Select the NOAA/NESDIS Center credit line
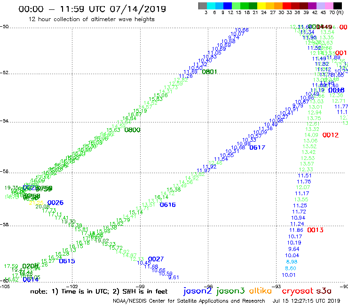The height and width of the screenshot is (305, 348). pos(189,301)
